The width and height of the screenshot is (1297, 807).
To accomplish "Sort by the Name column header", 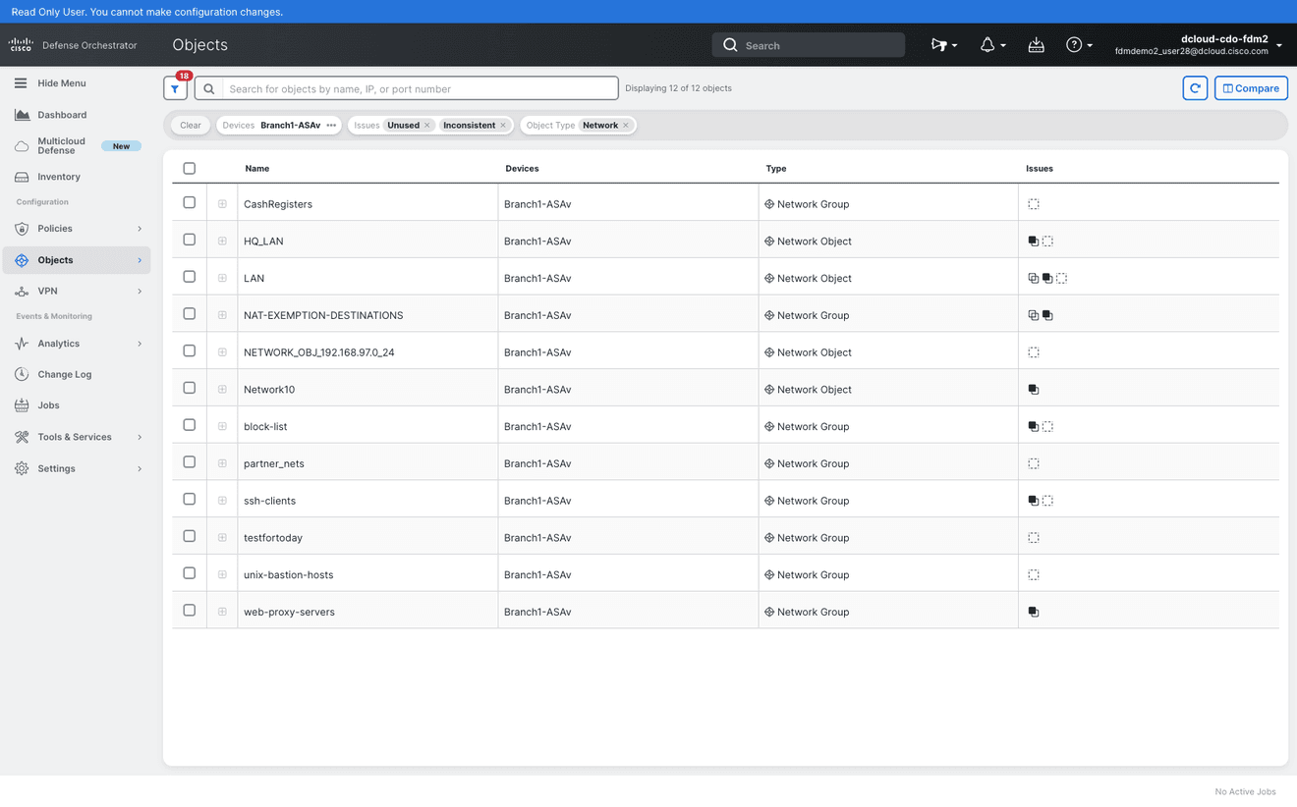I will 257,169.
